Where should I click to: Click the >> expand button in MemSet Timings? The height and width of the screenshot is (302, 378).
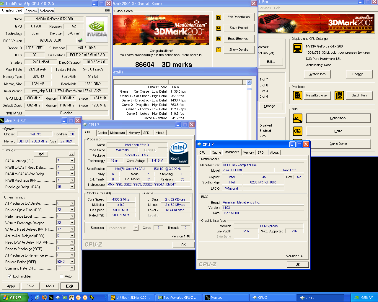coord(72,154)
